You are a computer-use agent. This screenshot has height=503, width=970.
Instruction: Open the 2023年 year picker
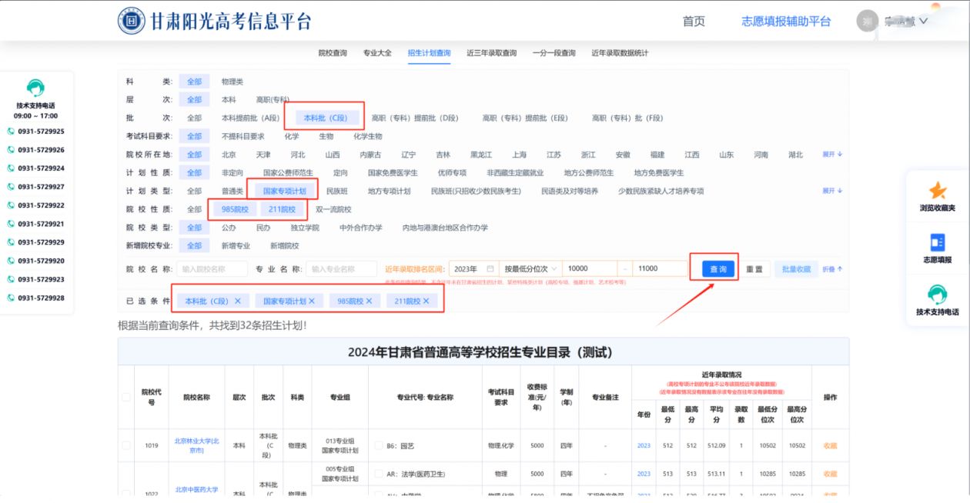pyautogui.click(x=473, y=268)
